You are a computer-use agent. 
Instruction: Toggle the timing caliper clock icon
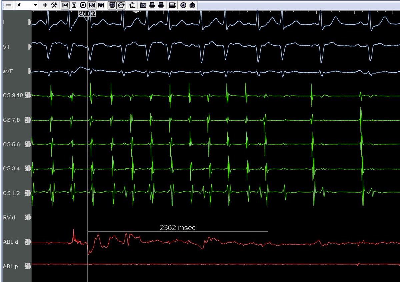[x=92, y=5]
